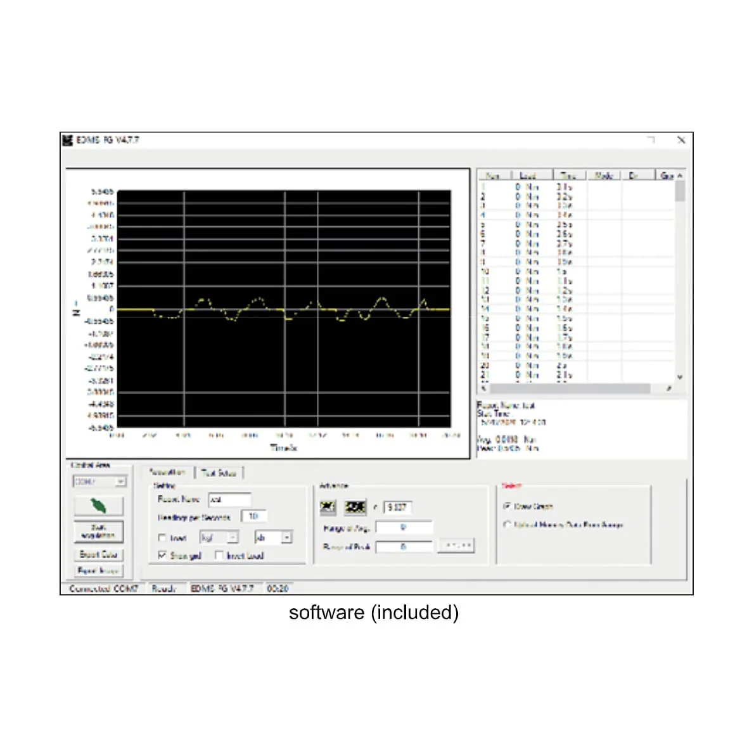Click the green connect icon button

coord(99,506)
